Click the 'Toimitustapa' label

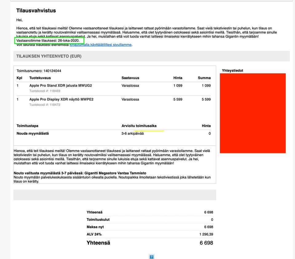(27, 126)
